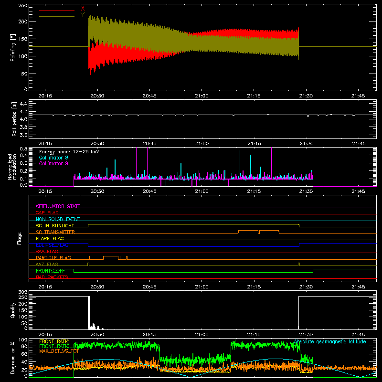Select the SC_IN_SUNLIGHT flag label

[55, 225]
